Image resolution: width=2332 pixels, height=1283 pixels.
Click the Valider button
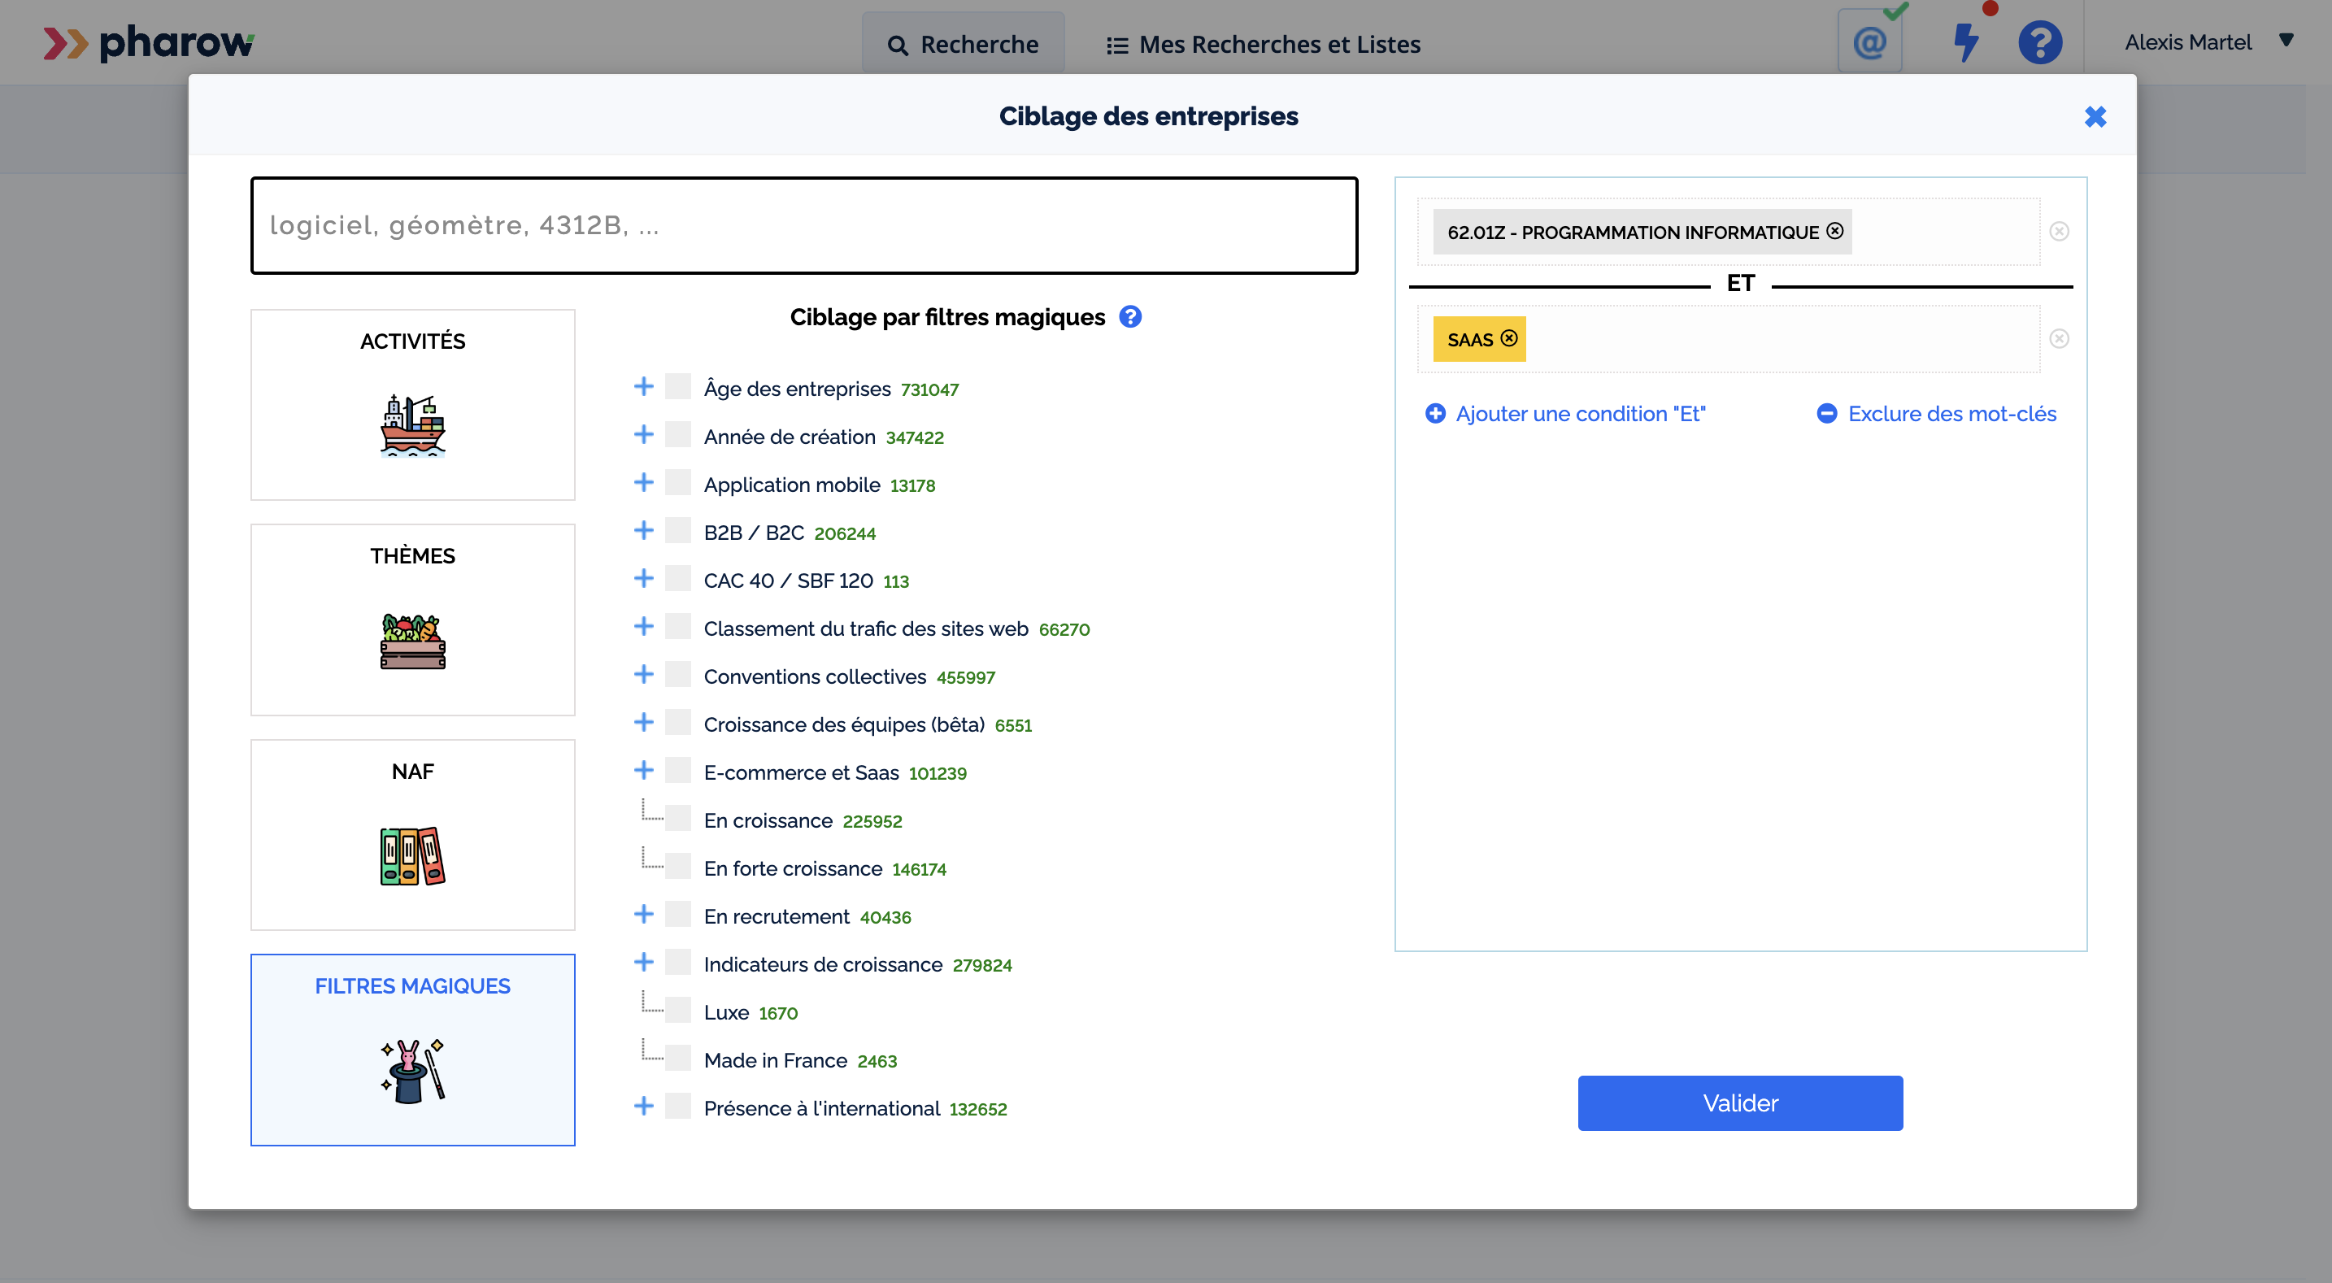1739,1102
